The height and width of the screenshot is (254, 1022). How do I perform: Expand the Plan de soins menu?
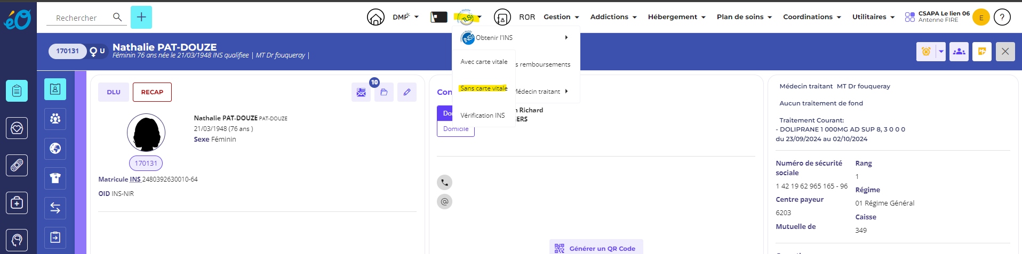(744, 17)
